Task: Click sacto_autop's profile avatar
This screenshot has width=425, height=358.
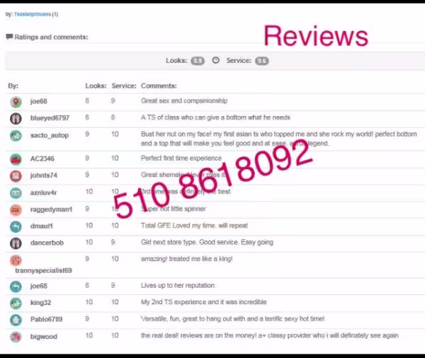Action: (x=16, y=135)
